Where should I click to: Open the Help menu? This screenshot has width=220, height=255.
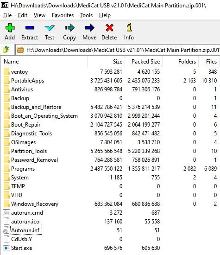(105, 15)
